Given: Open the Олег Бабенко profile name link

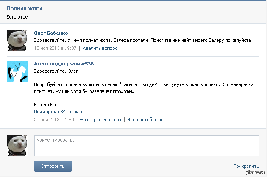Looking at the screenshot, I should (51, 33).
